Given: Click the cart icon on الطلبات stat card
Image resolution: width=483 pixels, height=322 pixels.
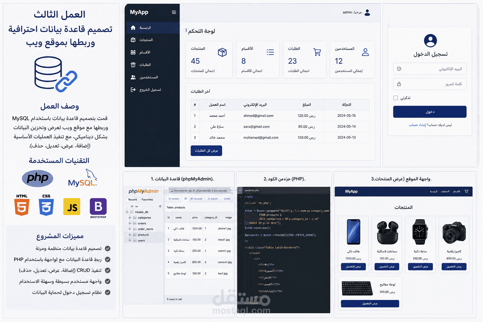Looking at the screenshot, I should tap(317, 52).
